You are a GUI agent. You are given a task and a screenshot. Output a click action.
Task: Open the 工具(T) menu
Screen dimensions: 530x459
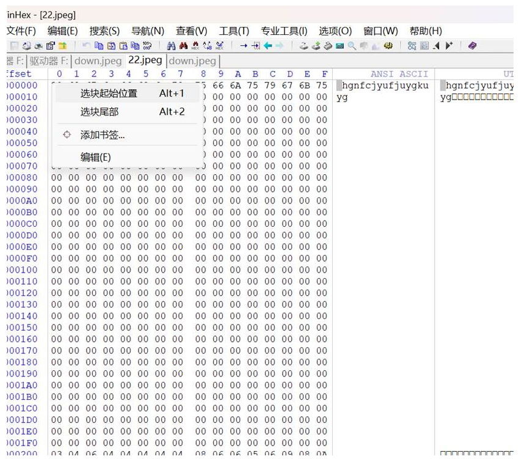[x=234, y=31]
